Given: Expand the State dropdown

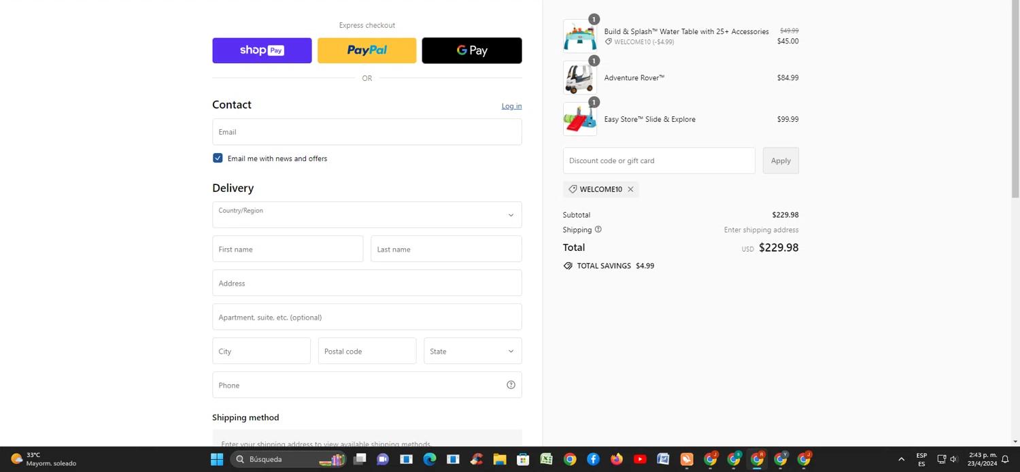Looking at the screenshot, I should [473, 351].
